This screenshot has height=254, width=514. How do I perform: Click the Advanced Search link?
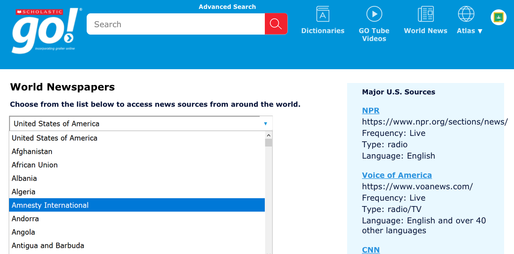pos(227,7)
